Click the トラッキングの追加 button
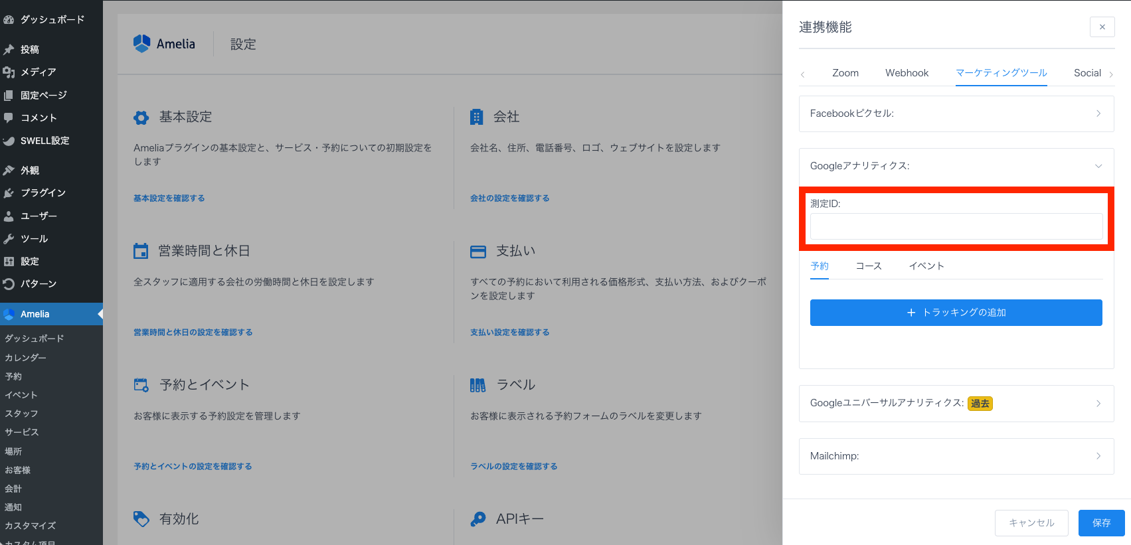The width and height of the screenshot is (1131, 545). tap(956, 313)
